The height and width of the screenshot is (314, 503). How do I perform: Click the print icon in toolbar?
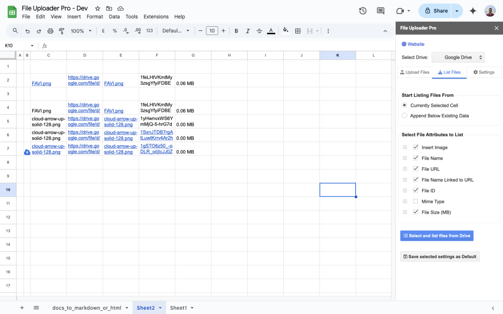pyautogui.click(x=50, y=31)
